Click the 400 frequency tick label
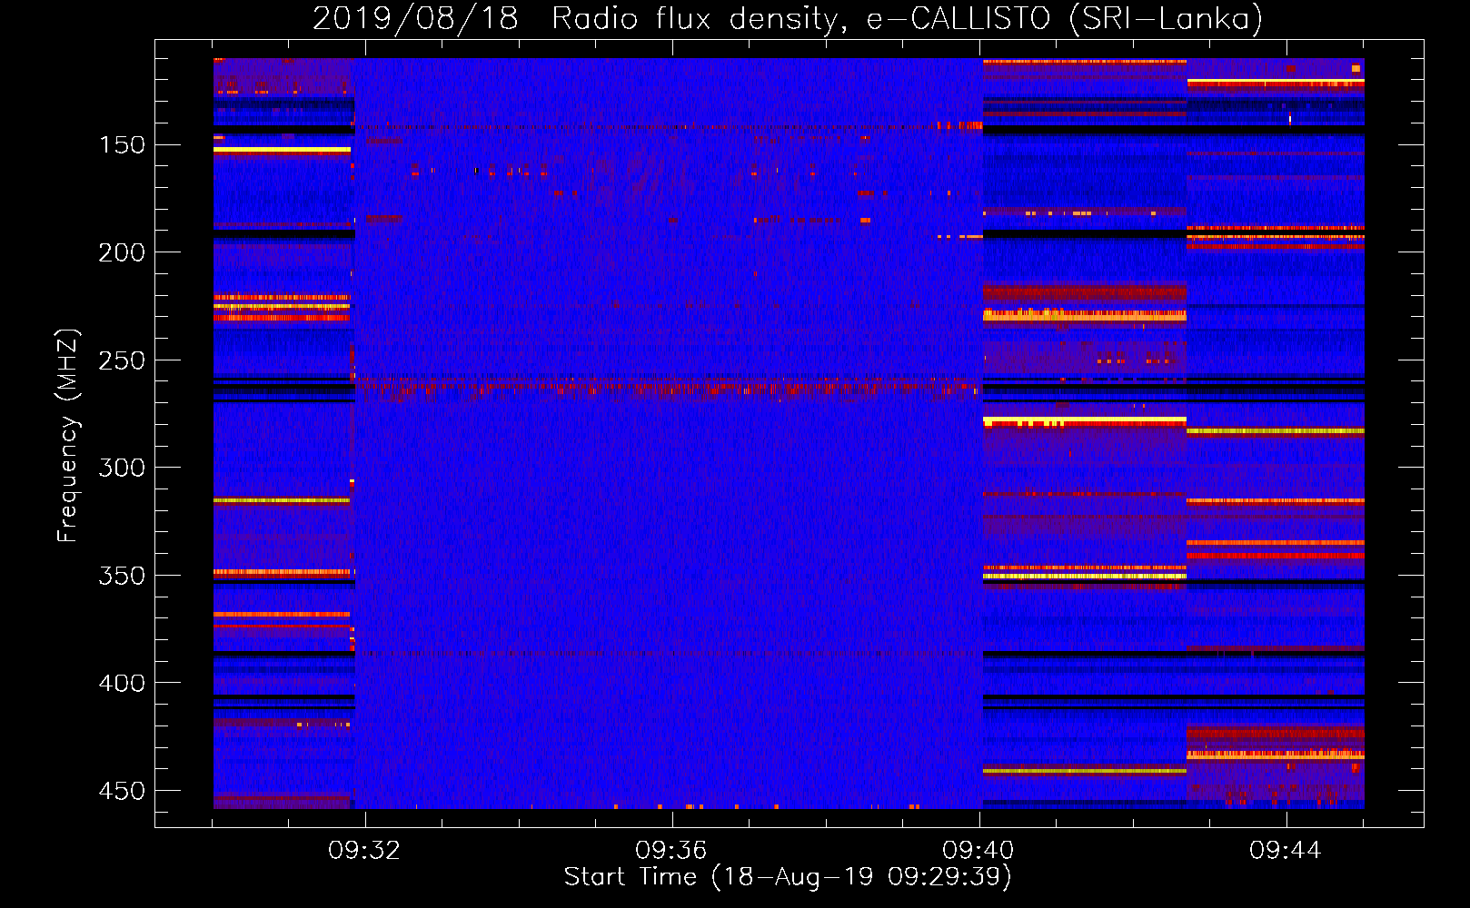1470x908 pixels. [122, 683]
